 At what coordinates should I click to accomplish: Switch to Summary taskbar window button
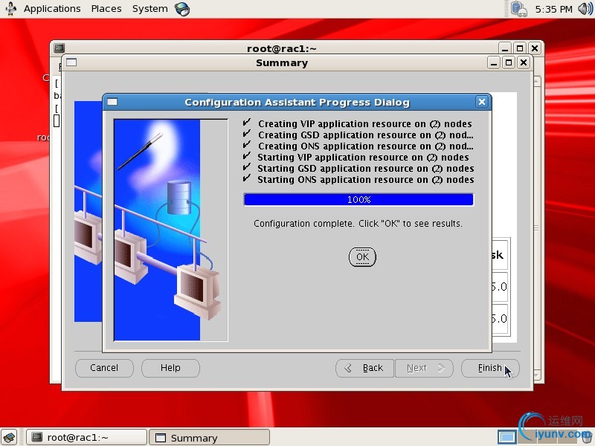point(210,437)
